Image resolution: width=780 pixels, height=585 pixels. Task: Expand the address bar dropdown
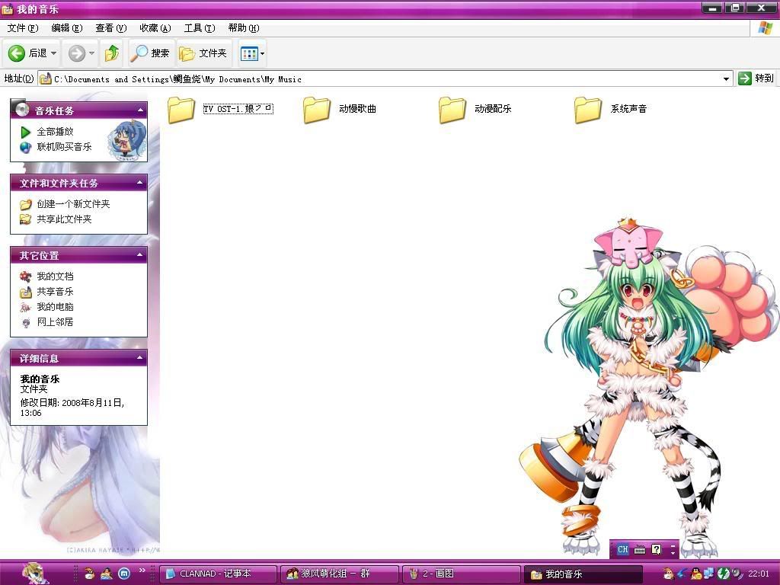(726, 78)
